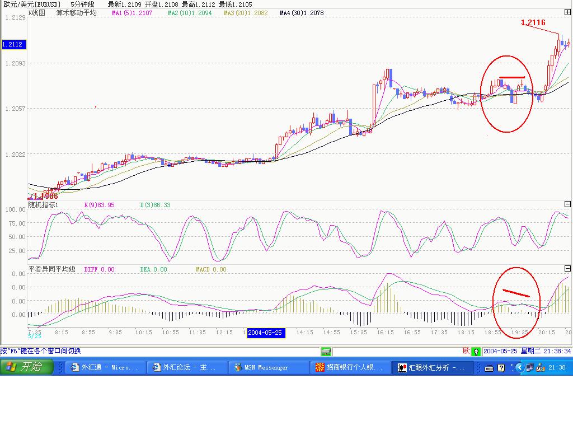
Task: Open the Windows 开始 Start menu
Action: coord(27,367)
